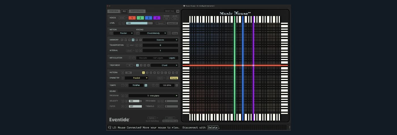The image size is (397, 135).
Task: Toggle voice 1 red button
Action: pos(132,18)
